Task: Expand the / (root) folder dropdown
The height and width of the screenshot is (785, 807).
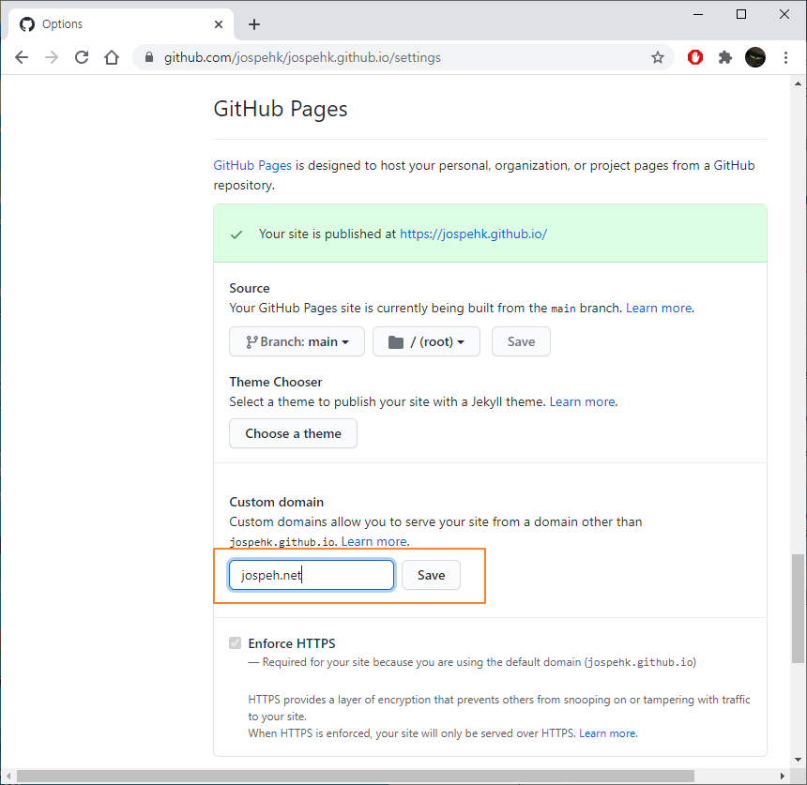Action: 426,341
